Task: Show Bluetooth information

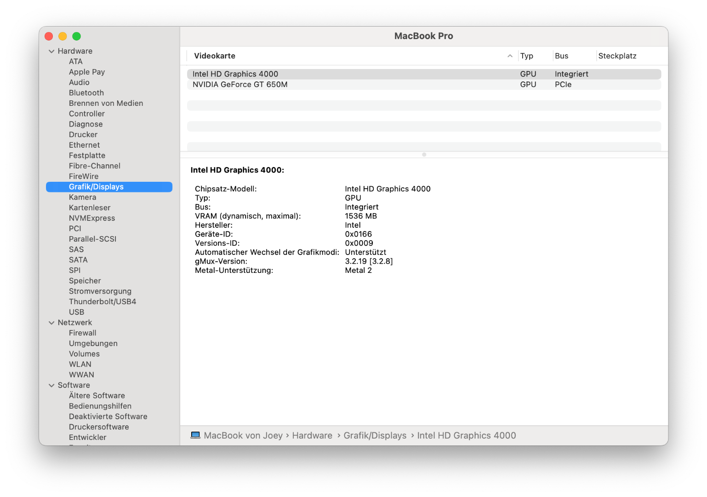Action: click(x=86, y=93)
